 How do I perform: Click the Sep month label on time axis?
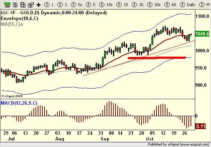coord(105,139)
